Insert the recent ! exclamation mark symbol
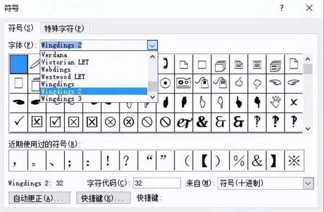The width and height of the screenshot is (324, 212). coord(110,160)
